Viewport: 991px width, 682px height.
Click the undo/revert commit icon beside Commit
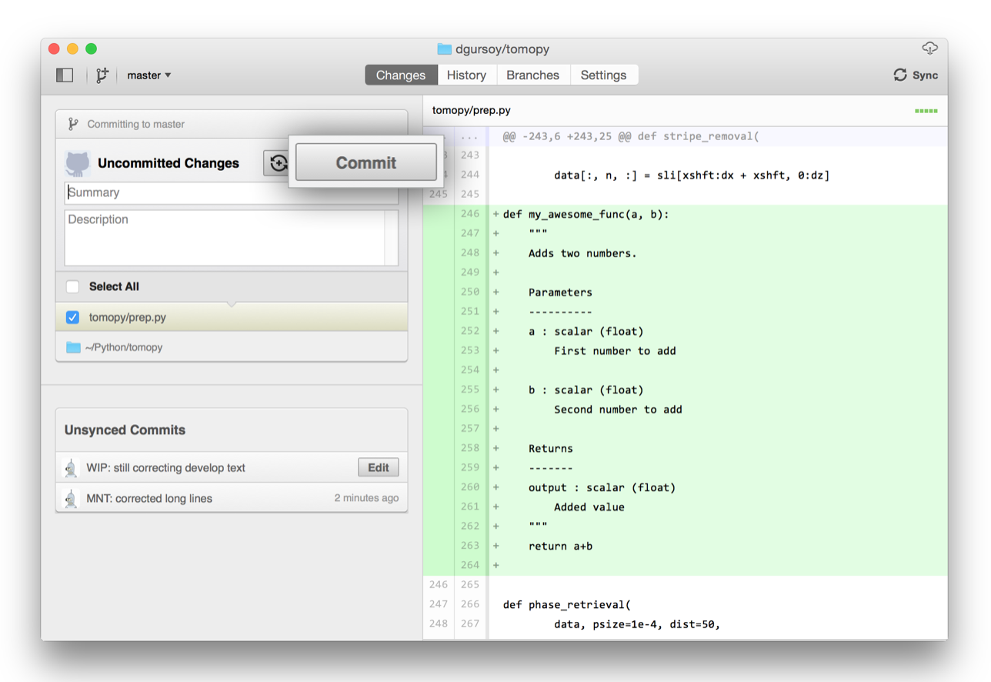coord(278,163)
